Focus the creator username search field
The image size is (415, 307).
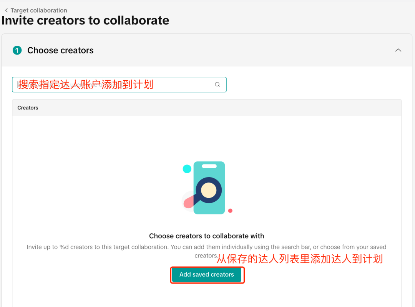coord(119,85)
